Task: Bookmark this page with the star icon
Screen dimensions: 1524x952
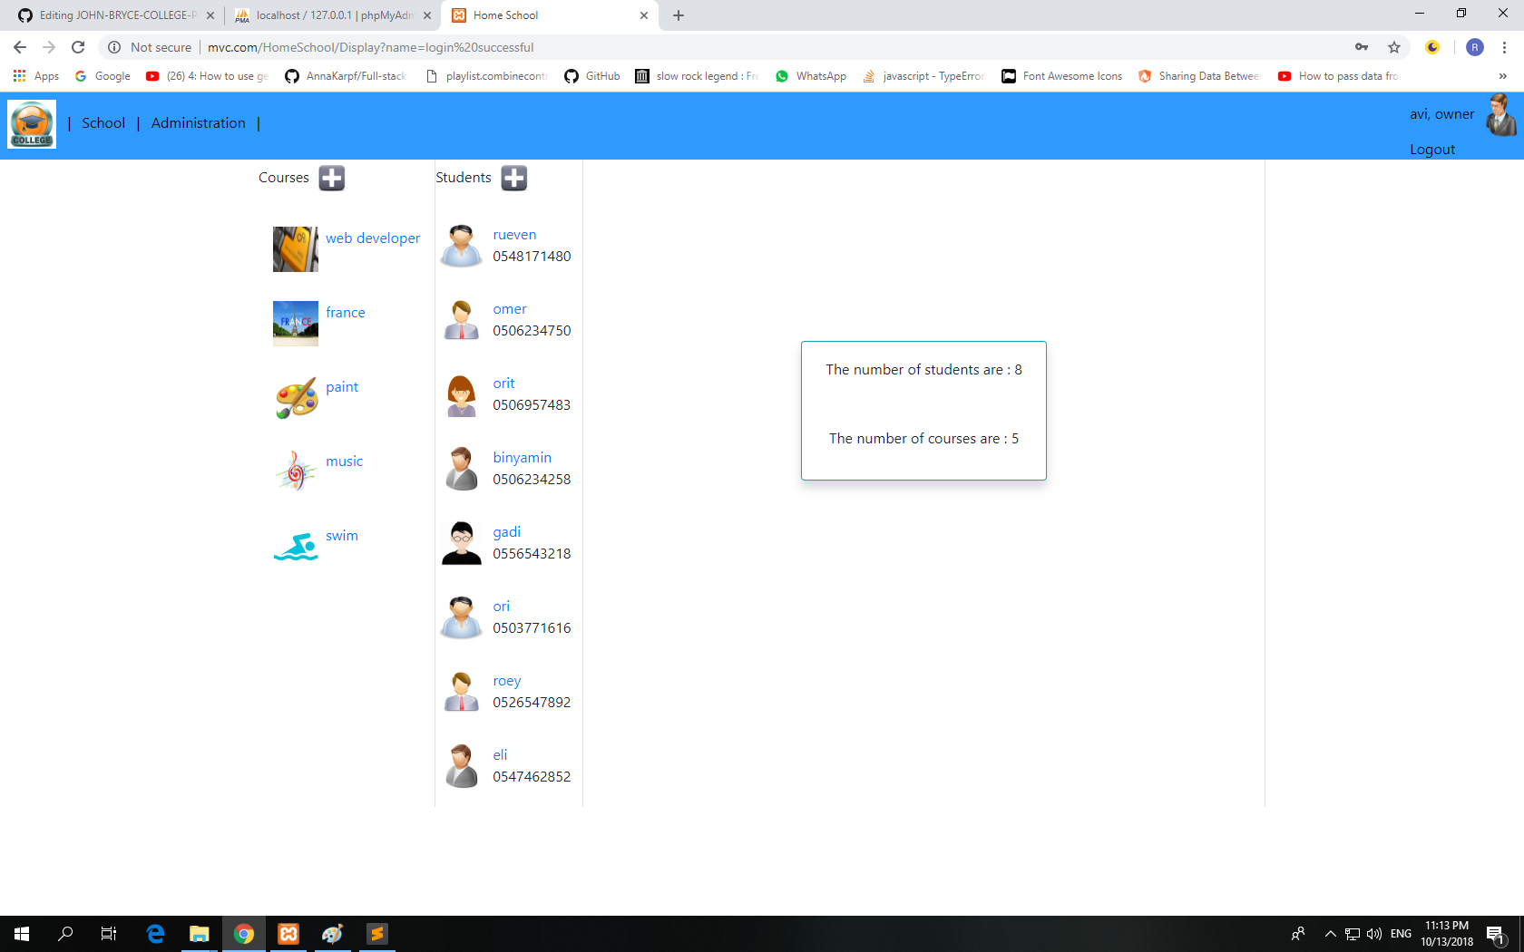Action: click(1394, 47)
